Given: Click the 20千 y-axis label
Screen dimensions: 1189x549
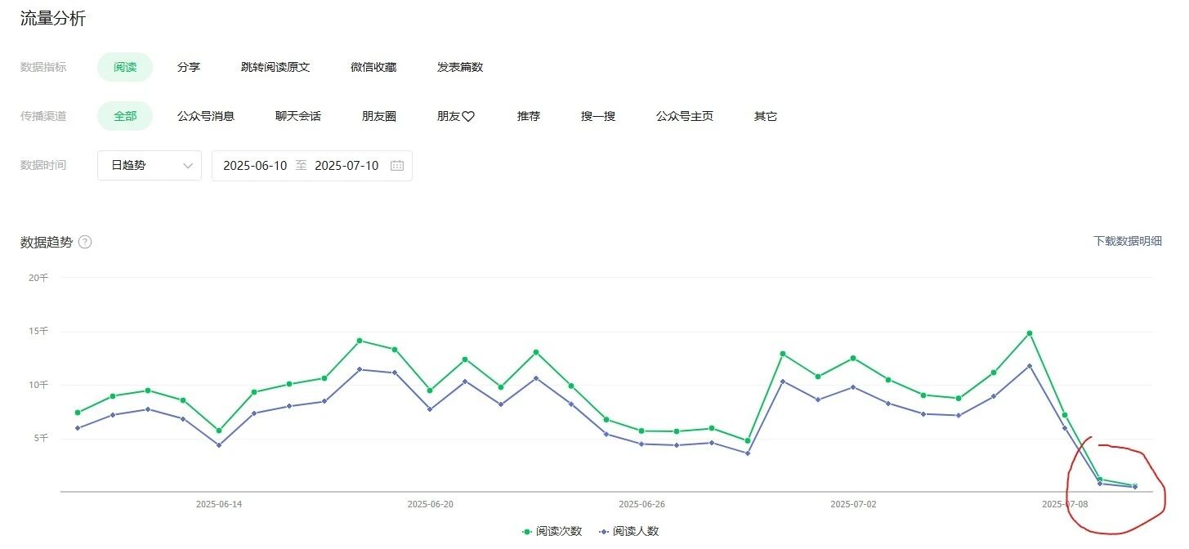Looking at the screenshot, I should click(38, 278).
